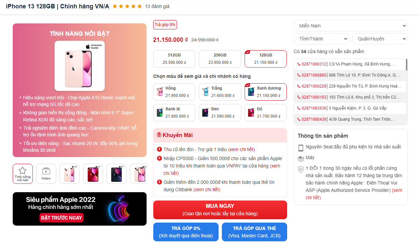Open the Miền Nam region dropdown
Image resolution: width=419 pixels, height=243 pixels.
(x=351, y=26)
